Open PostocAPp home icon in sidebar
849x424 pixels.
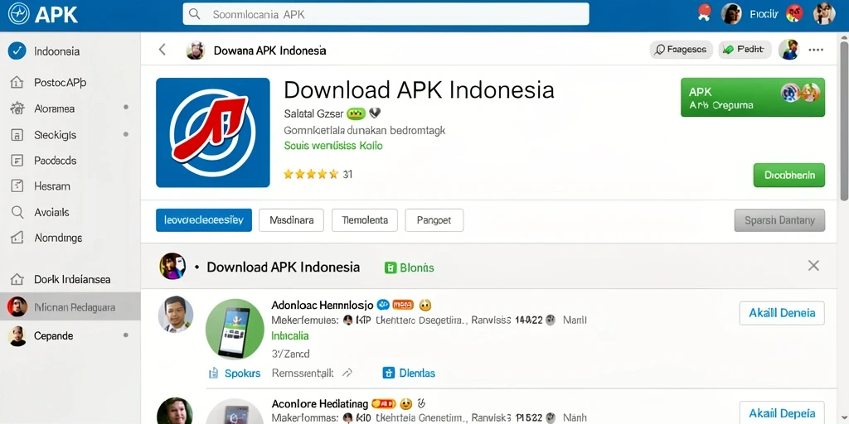coord(17,83)
